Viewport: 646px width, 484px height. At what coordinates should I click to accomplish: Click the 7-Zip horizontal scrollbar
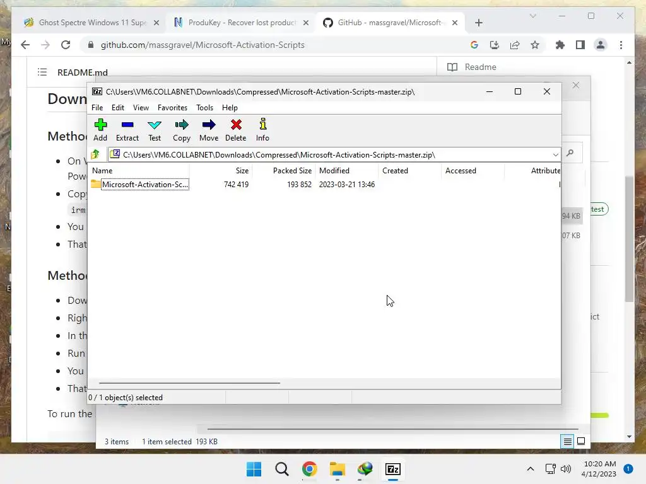(x=189, y=383)
